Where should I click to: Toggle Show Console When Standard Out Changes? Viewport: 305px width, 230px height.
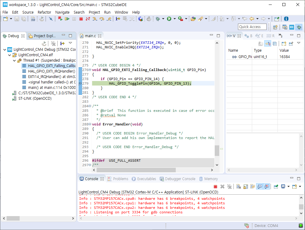(x=260, y=186)
